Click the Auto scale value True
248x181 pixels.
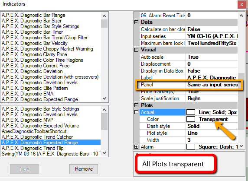pos(212,57)
